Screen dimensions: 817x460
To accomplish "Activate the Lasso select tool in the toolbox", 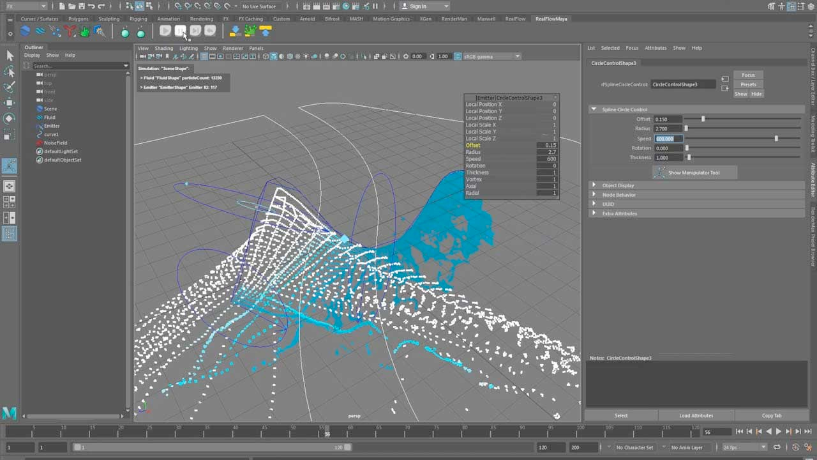I will 10,72.
